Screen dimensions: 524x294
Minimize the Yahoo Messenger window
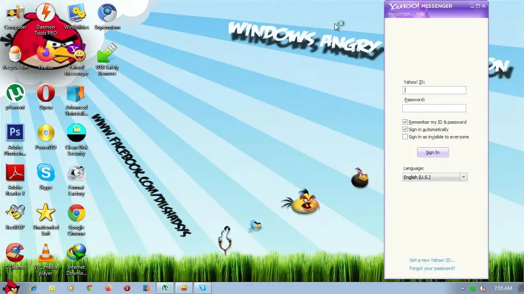(x=472, y=6)
